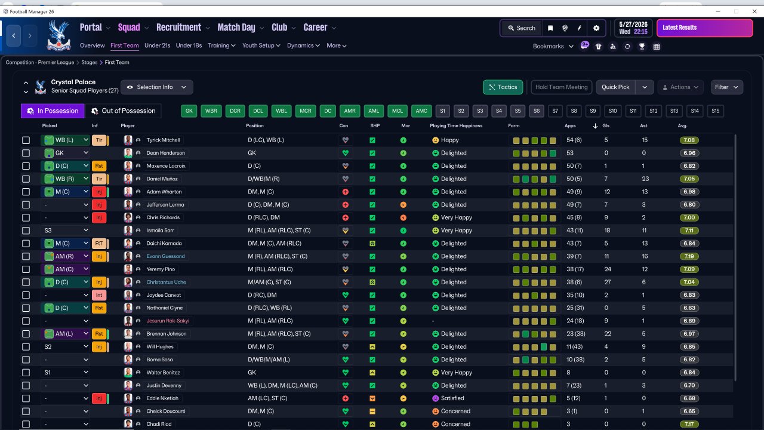Click the player search scouting shortcut icon
This screenshot has height=430, width=764.
(613, 47)
